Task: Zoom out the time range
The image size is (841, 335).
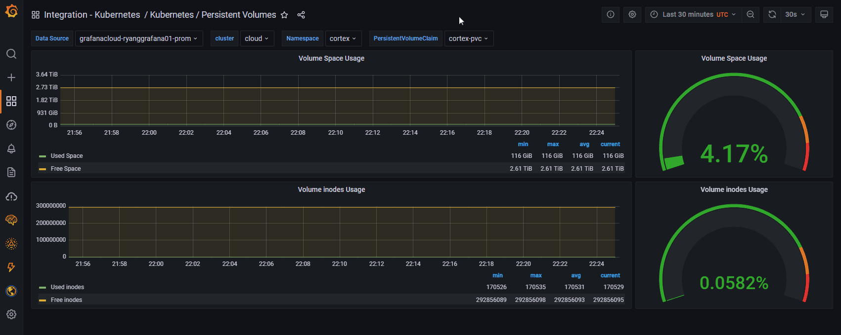Action: tap(750, 15)
